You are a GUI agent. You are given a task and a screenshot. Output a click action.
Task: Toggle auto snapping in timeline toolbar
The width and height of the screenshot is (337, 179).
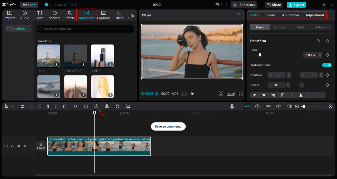tap(257, 106)
